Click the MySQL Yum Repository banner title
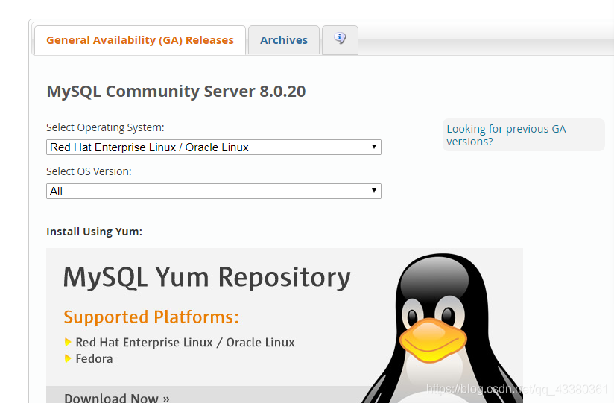Screen dimensions: 614x403 206,277
